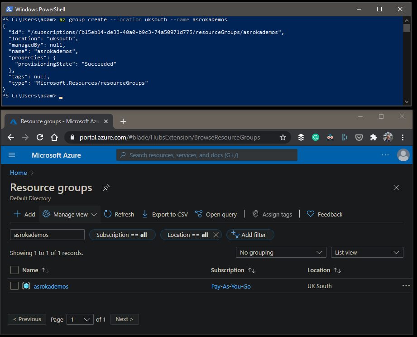Bookmark this page with the star icon

point(283,137)
